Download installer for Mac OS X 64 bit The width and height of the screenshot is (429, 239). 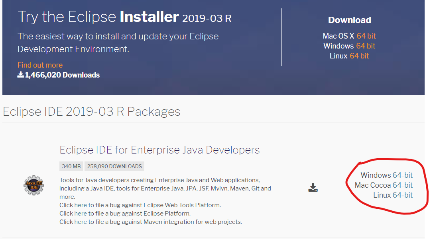[x=366, y=36]
